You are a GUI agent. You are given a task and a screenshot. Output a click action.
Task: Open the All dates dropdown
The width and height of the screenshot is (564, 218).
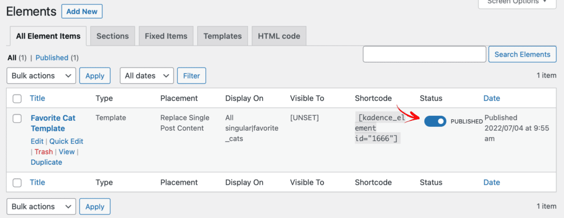pos(147,76)
